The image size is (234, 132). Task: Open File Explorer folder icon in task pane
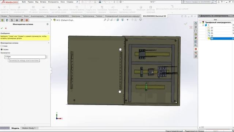click(x=196, y=31)
